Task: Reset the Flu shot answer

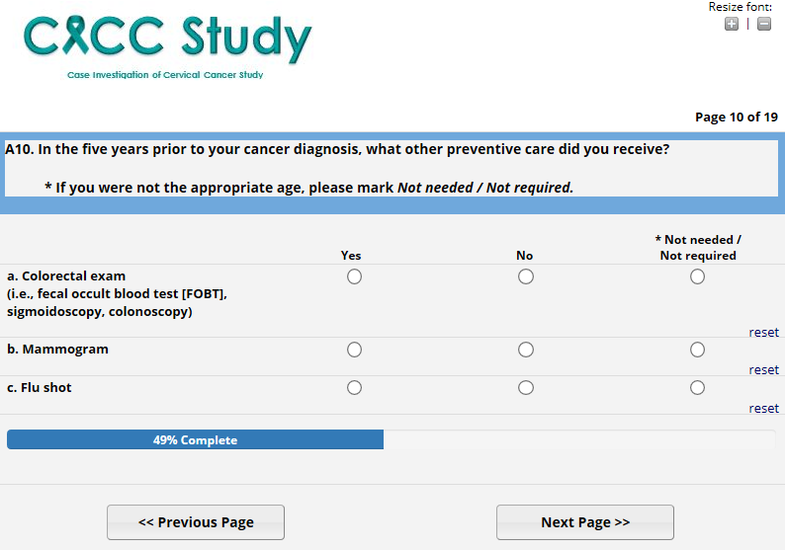Action: coord(763,409)
